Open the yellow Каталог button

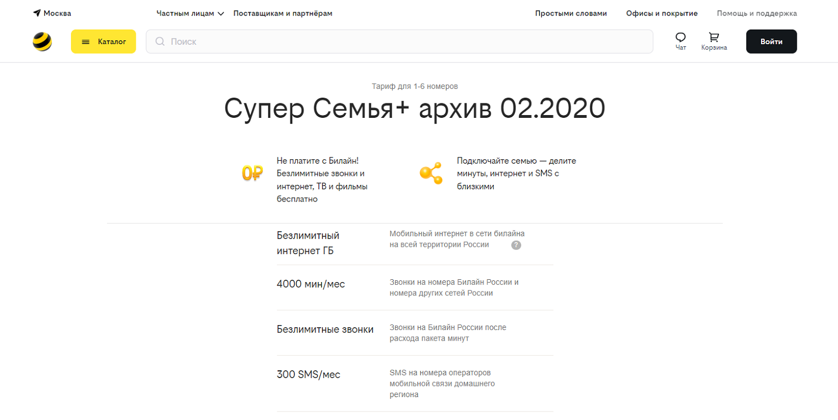(x=103, y=42)
